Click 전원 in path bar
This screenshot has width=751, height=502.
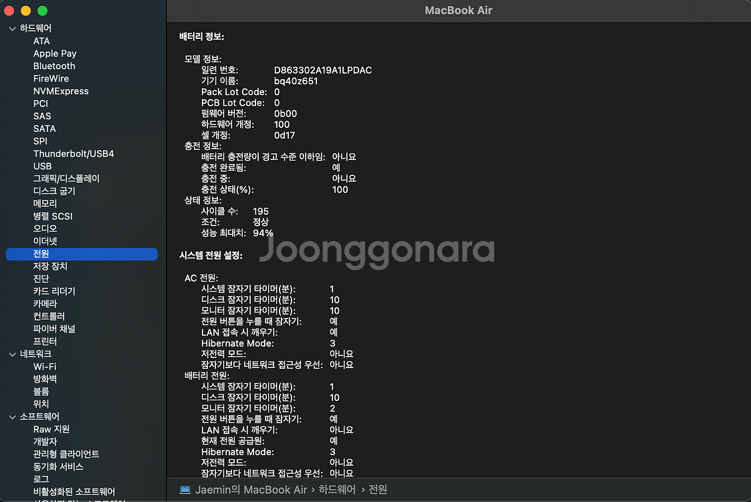click(x=378, y=489)
